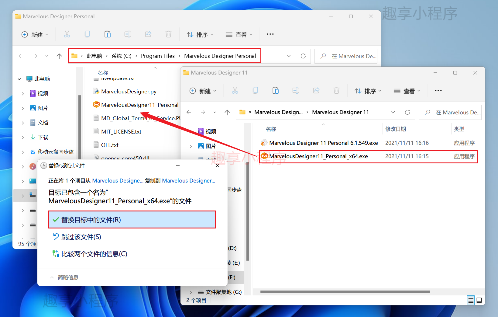The height and width of the screenshot is (317, 498).
Task: Expand address history dropdown in Personal window
Action: tap(289, 56)
